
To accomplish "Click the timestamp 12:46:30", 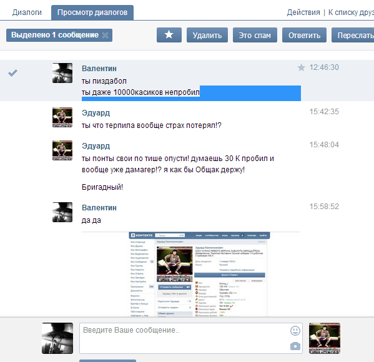I will (324, 67).
